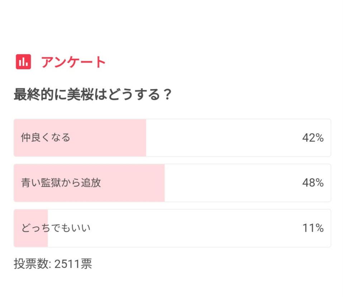Viewport: 344px width, 297px height.
Task: Click the pink bar of 仲良くなる
Action: tap(80, 138)
